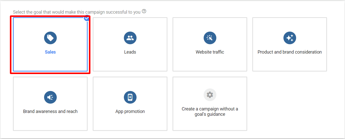Viewport: 345px width, 139px height.
Task: Pick the App promotion goal card
Action: tap(130, 104)
